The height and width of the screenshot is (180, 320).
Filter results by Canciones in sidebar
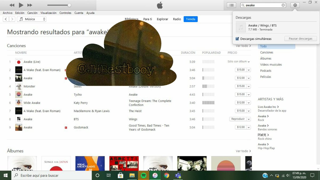(x=267, y=53)
